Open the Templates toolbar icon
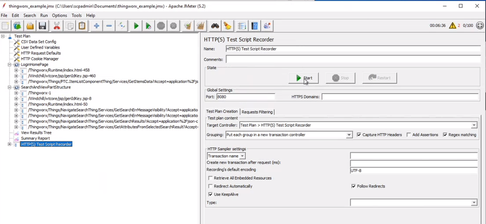Screen dimensions: 486x224 tap(18, 26)
